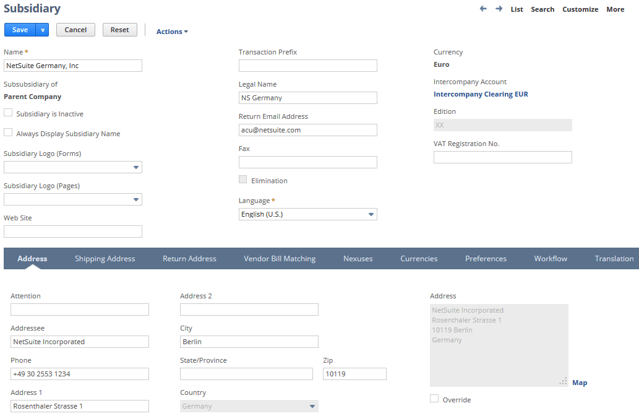Image resolution: width=639 pixels, height=416 pixels.
Task: Expand Subsidiary Logo (Pages) dropdown
Action: 136,199
